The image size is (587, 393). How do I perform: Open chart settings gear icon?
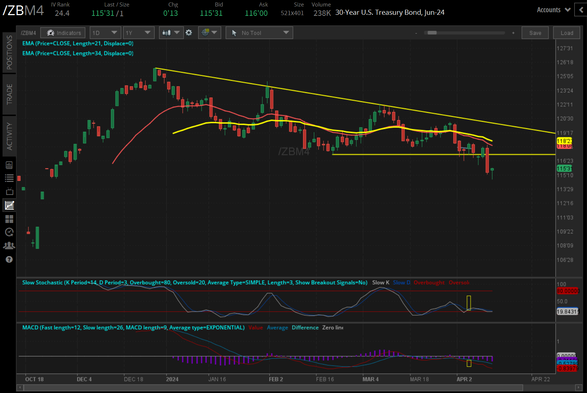(x=189, y=33)
